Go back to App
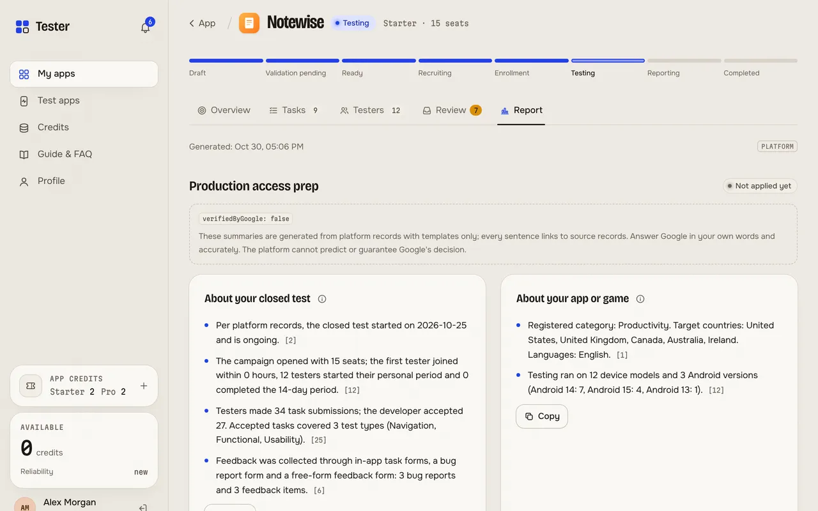 pos(202,23)
